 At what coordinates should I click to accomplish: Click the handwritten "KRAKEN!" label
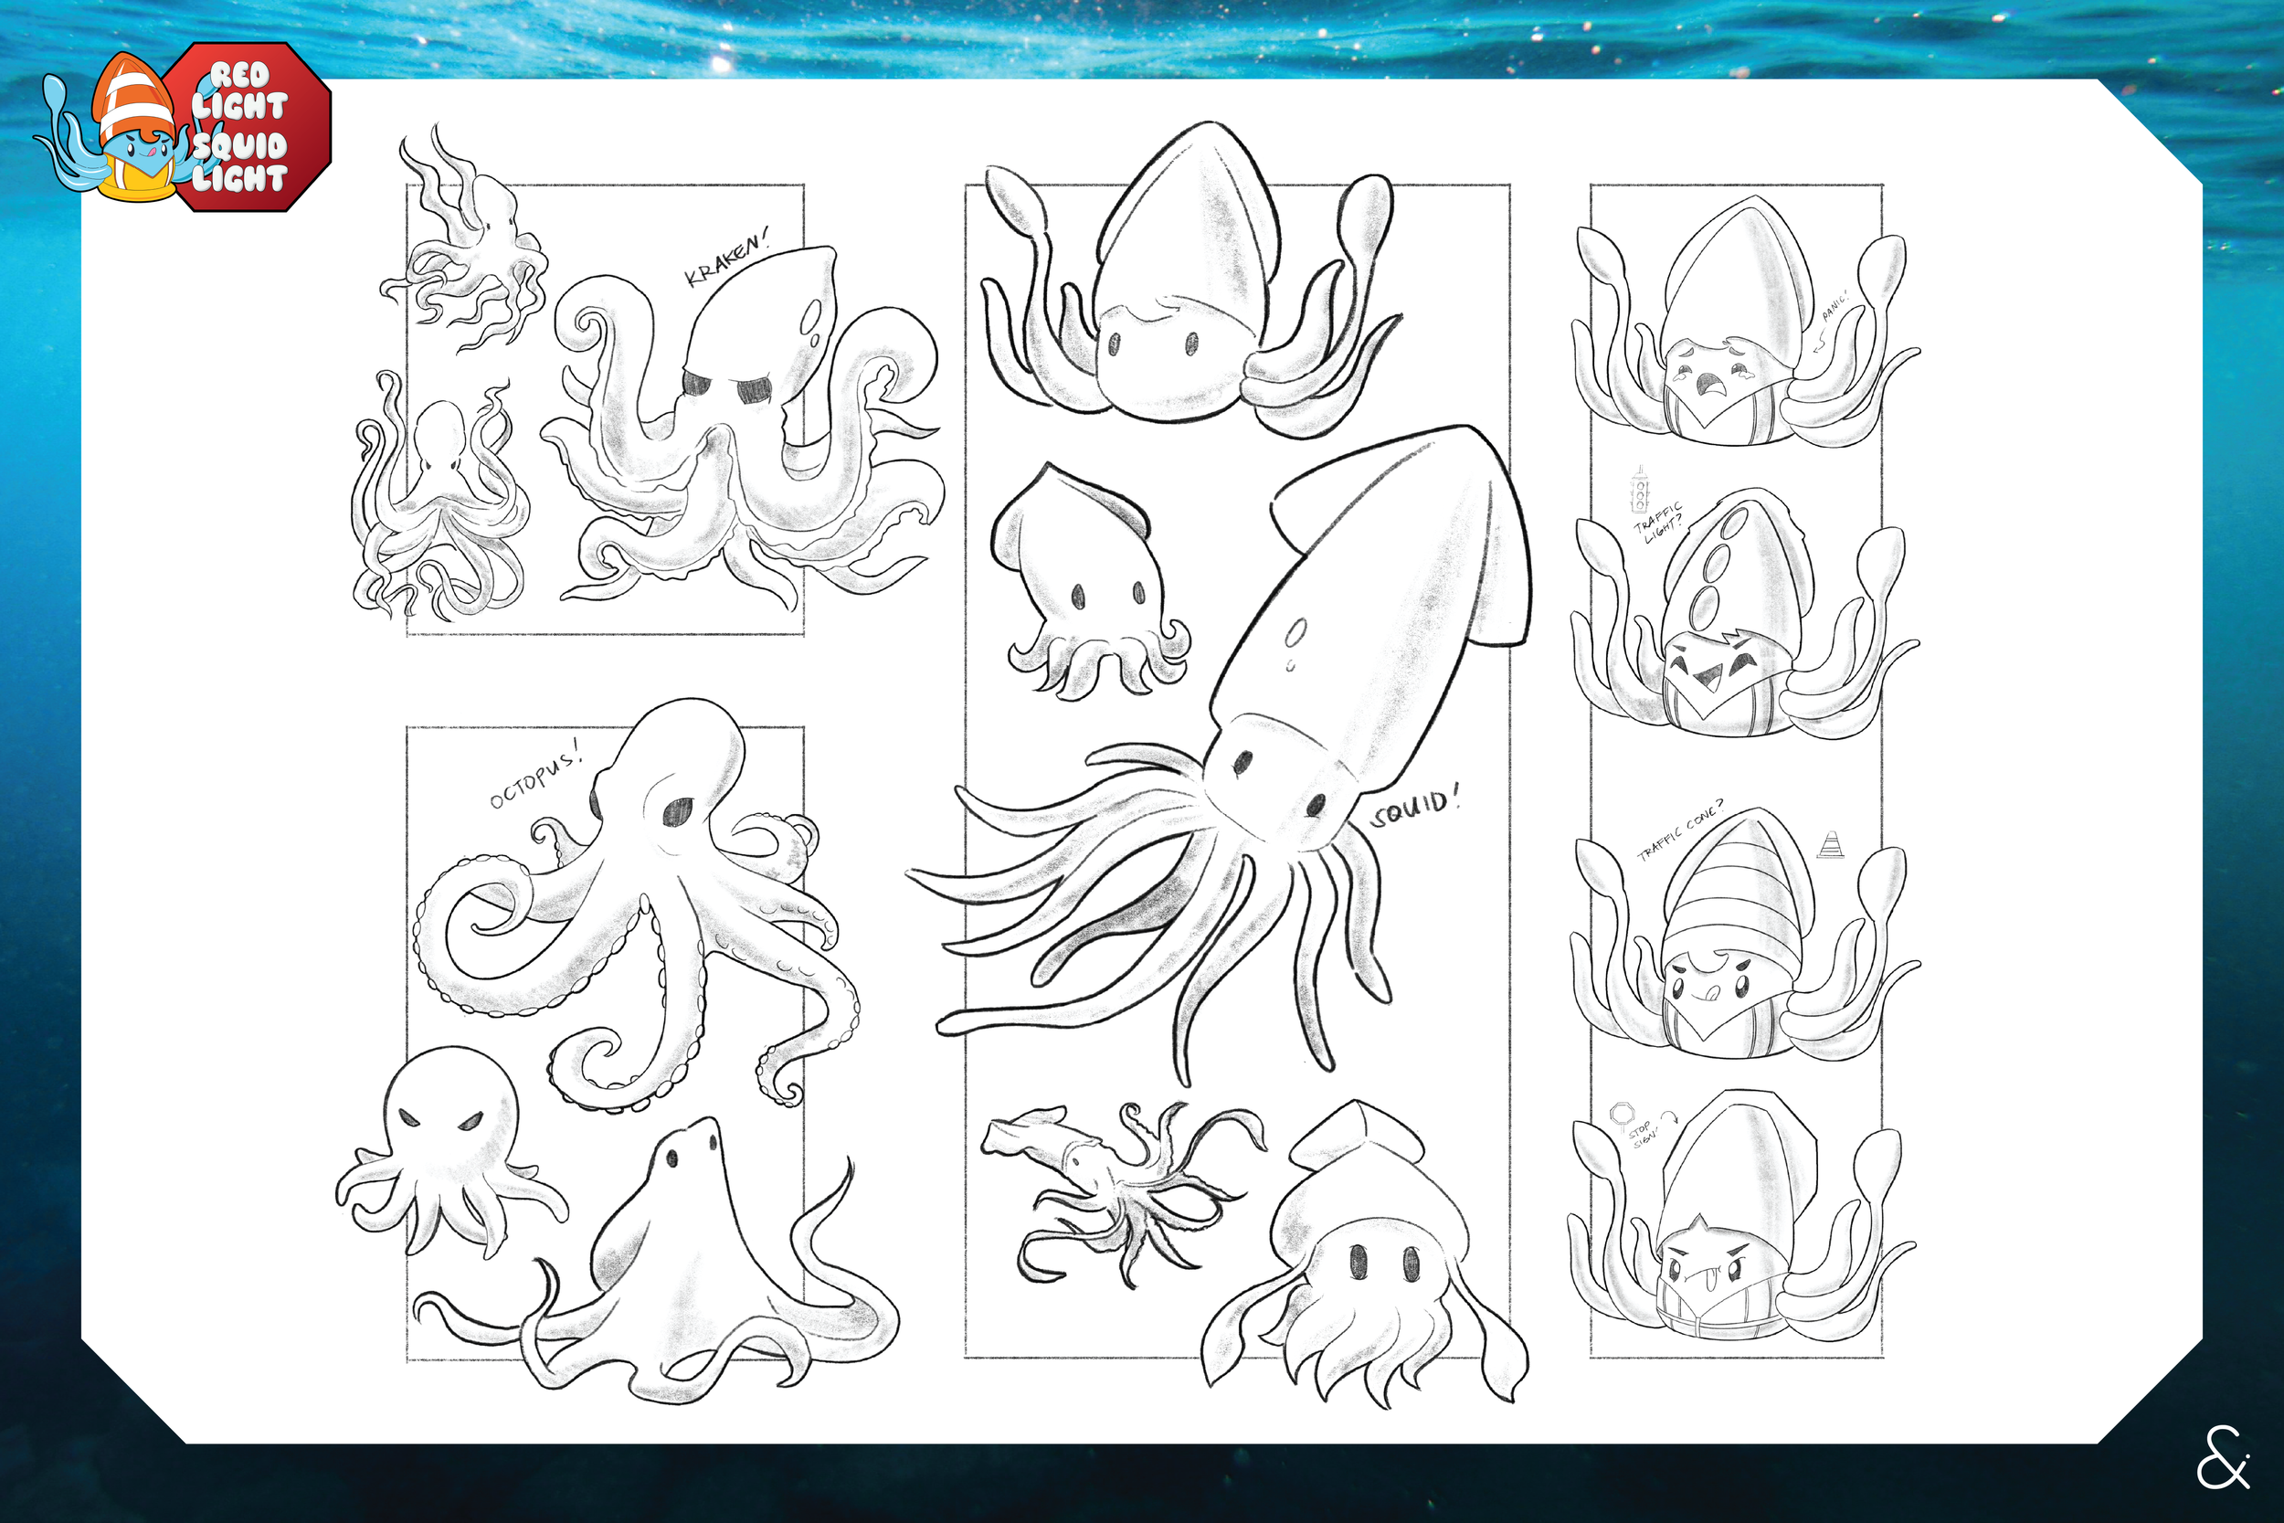point(726,259)
